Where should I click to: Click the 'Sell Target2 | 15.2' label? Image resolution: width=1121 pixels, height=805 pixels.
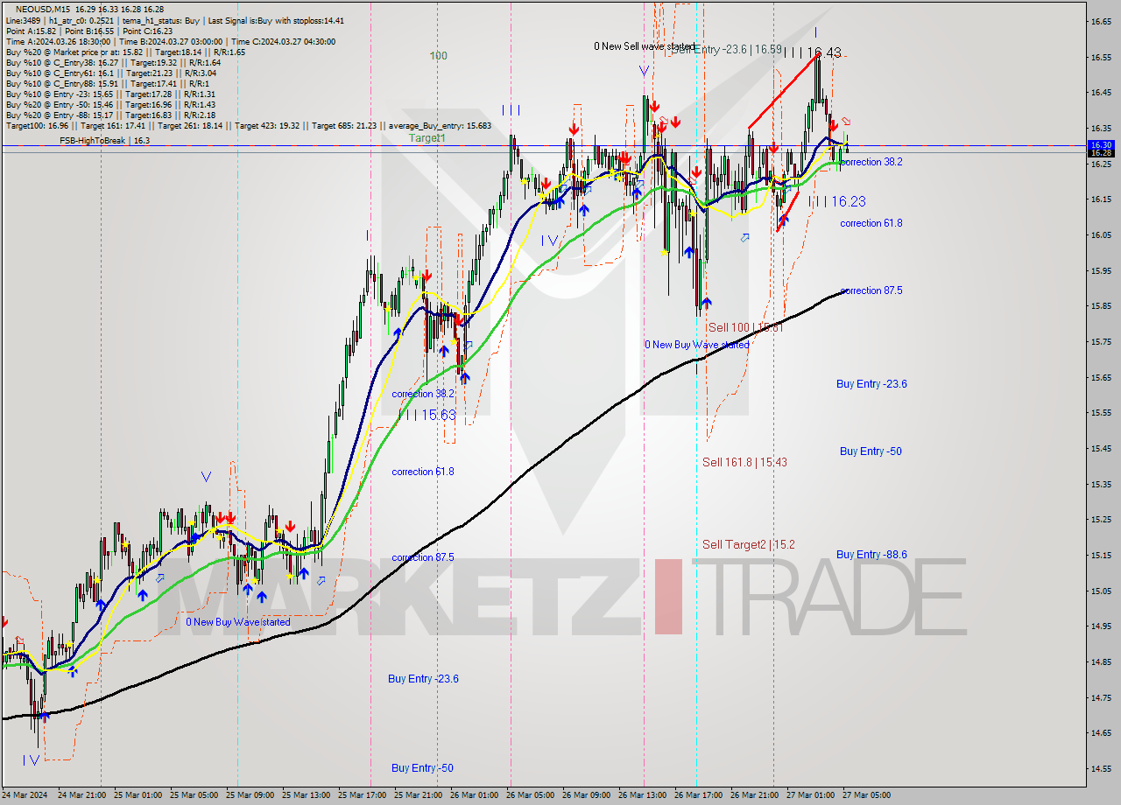[x=749, y=544]
